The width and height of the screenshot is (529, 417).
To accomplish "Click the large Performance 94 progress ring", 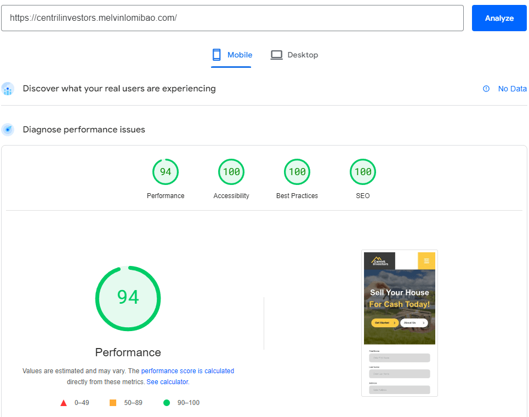I will point(128,298).
